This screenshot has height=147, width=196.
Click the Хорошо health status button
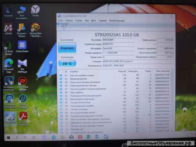pos(67,48)
